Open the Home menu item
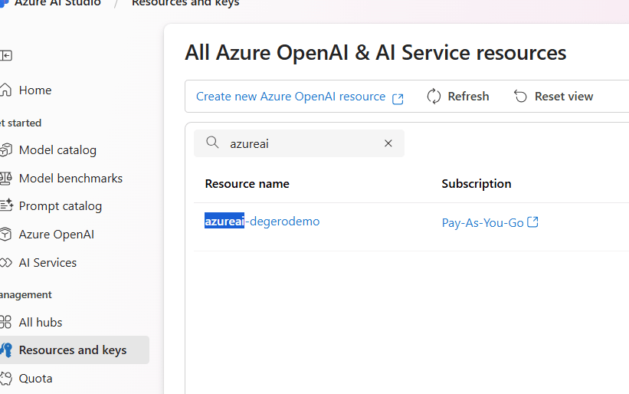Image resolution: width=629 pixels, height=394 pixels. click(x=35, y=90)
